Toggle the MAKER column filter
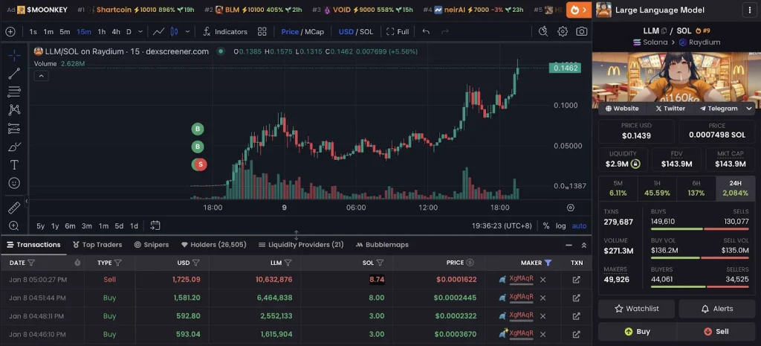 (x=548, y=263)
